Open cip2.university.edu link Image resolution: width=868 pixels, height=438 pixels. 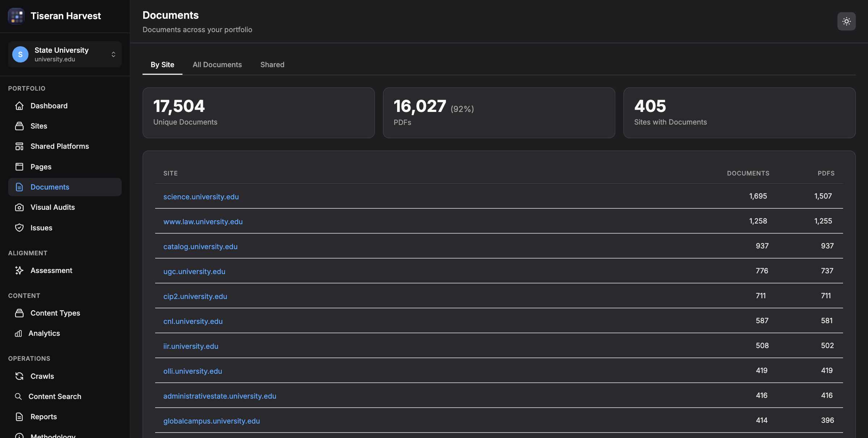click(x=195, y=296)
